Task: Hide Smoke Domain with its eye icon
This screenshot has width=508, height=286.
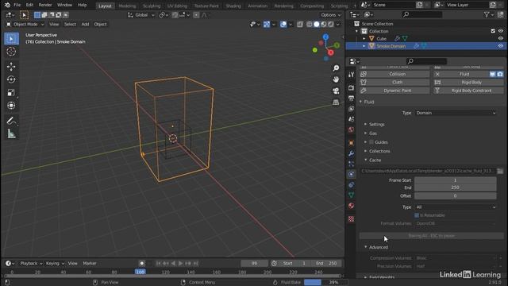Action: click(500, 46)
